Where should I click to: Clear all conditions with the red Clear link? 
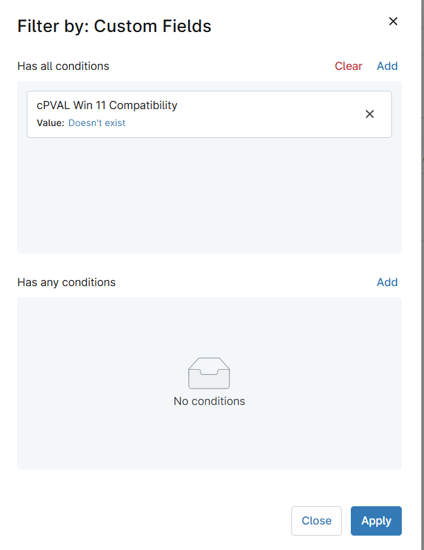click(x=348, y=66)
